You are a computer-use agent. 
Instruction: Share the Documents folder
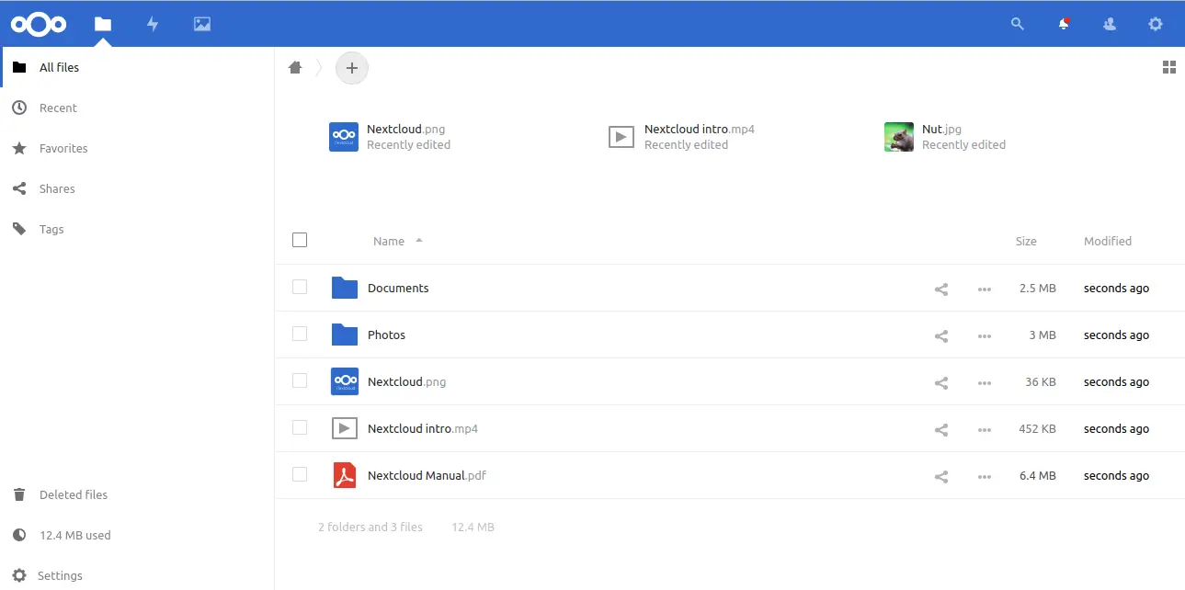pos(940,289)
